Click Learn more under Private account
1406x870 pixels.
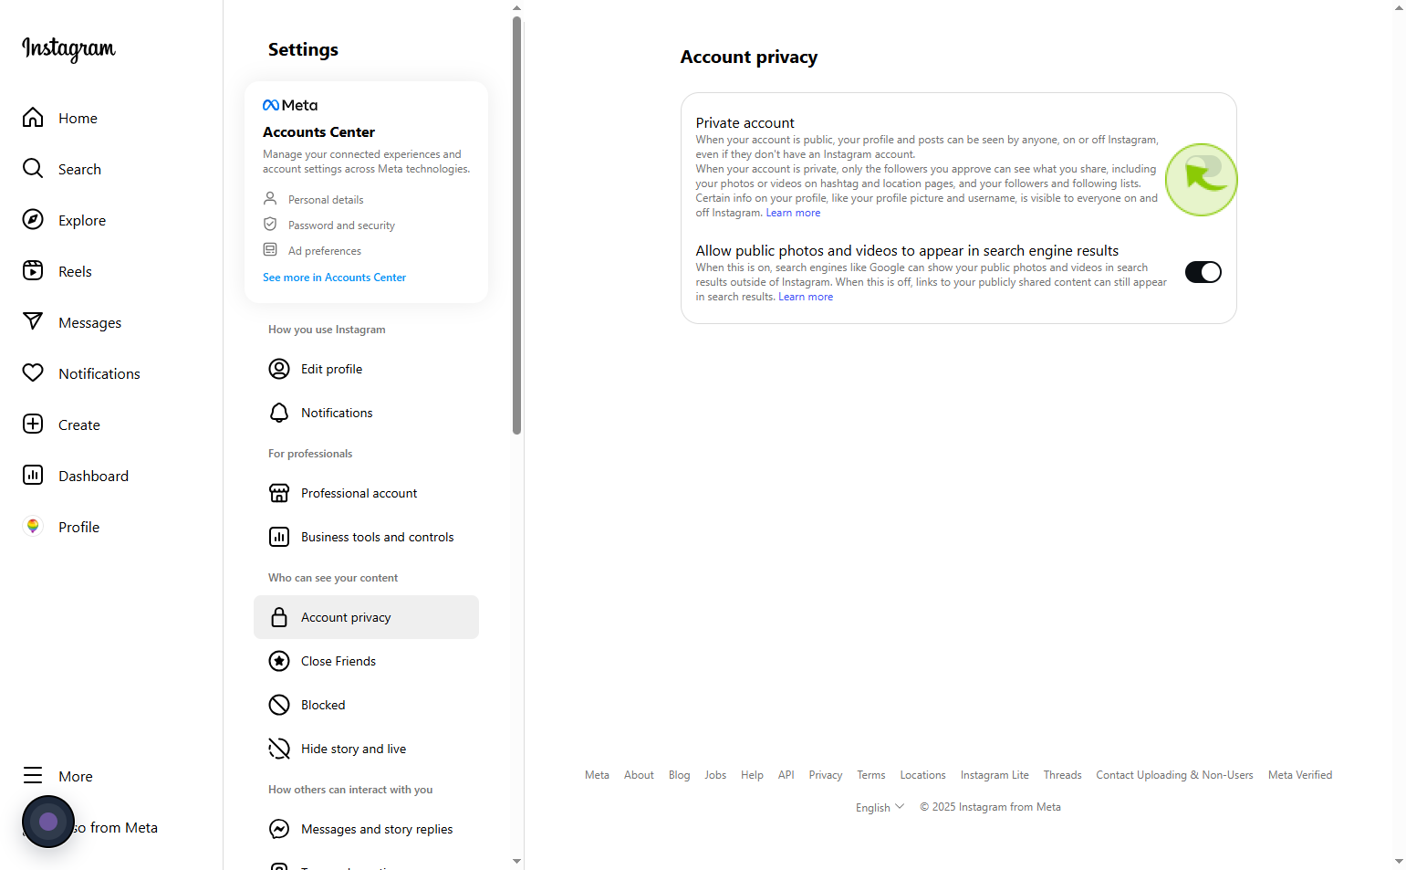coord(793,213)
